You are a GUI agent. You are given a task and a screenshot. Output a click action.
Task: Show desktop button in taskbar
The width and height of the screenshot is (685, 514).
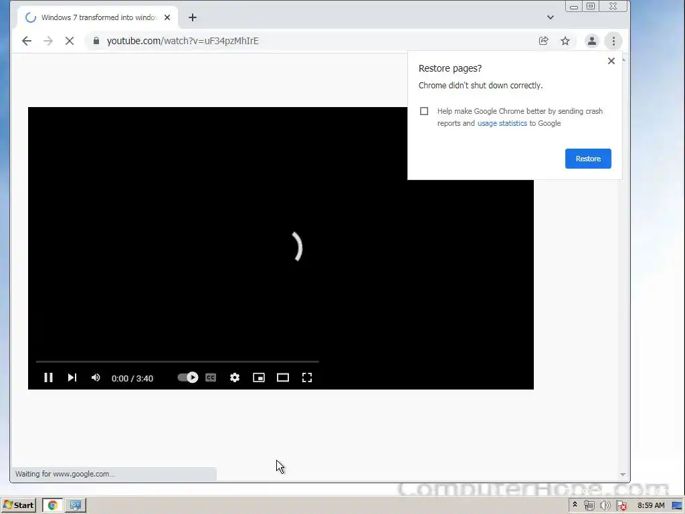click(678, 506)
